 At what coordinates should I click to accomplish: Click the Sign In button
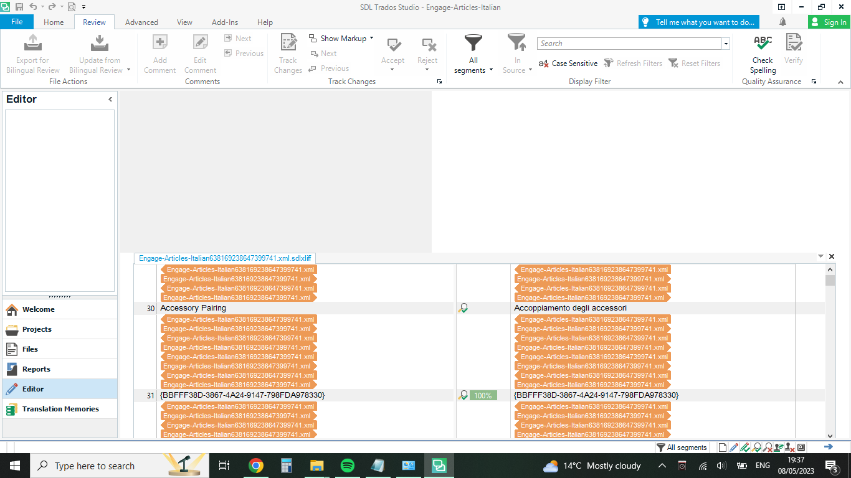click(x=829, y=22)
